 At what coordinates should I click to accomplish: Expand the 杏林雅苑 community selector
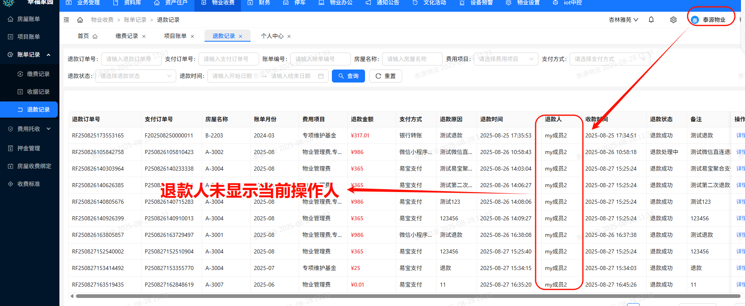pyautogui.click(x=623, y=20)
